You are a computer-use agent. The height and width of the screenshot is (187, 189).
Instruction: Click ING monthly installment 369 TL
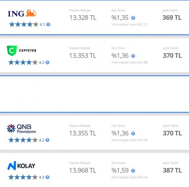(x=172, y=18)
